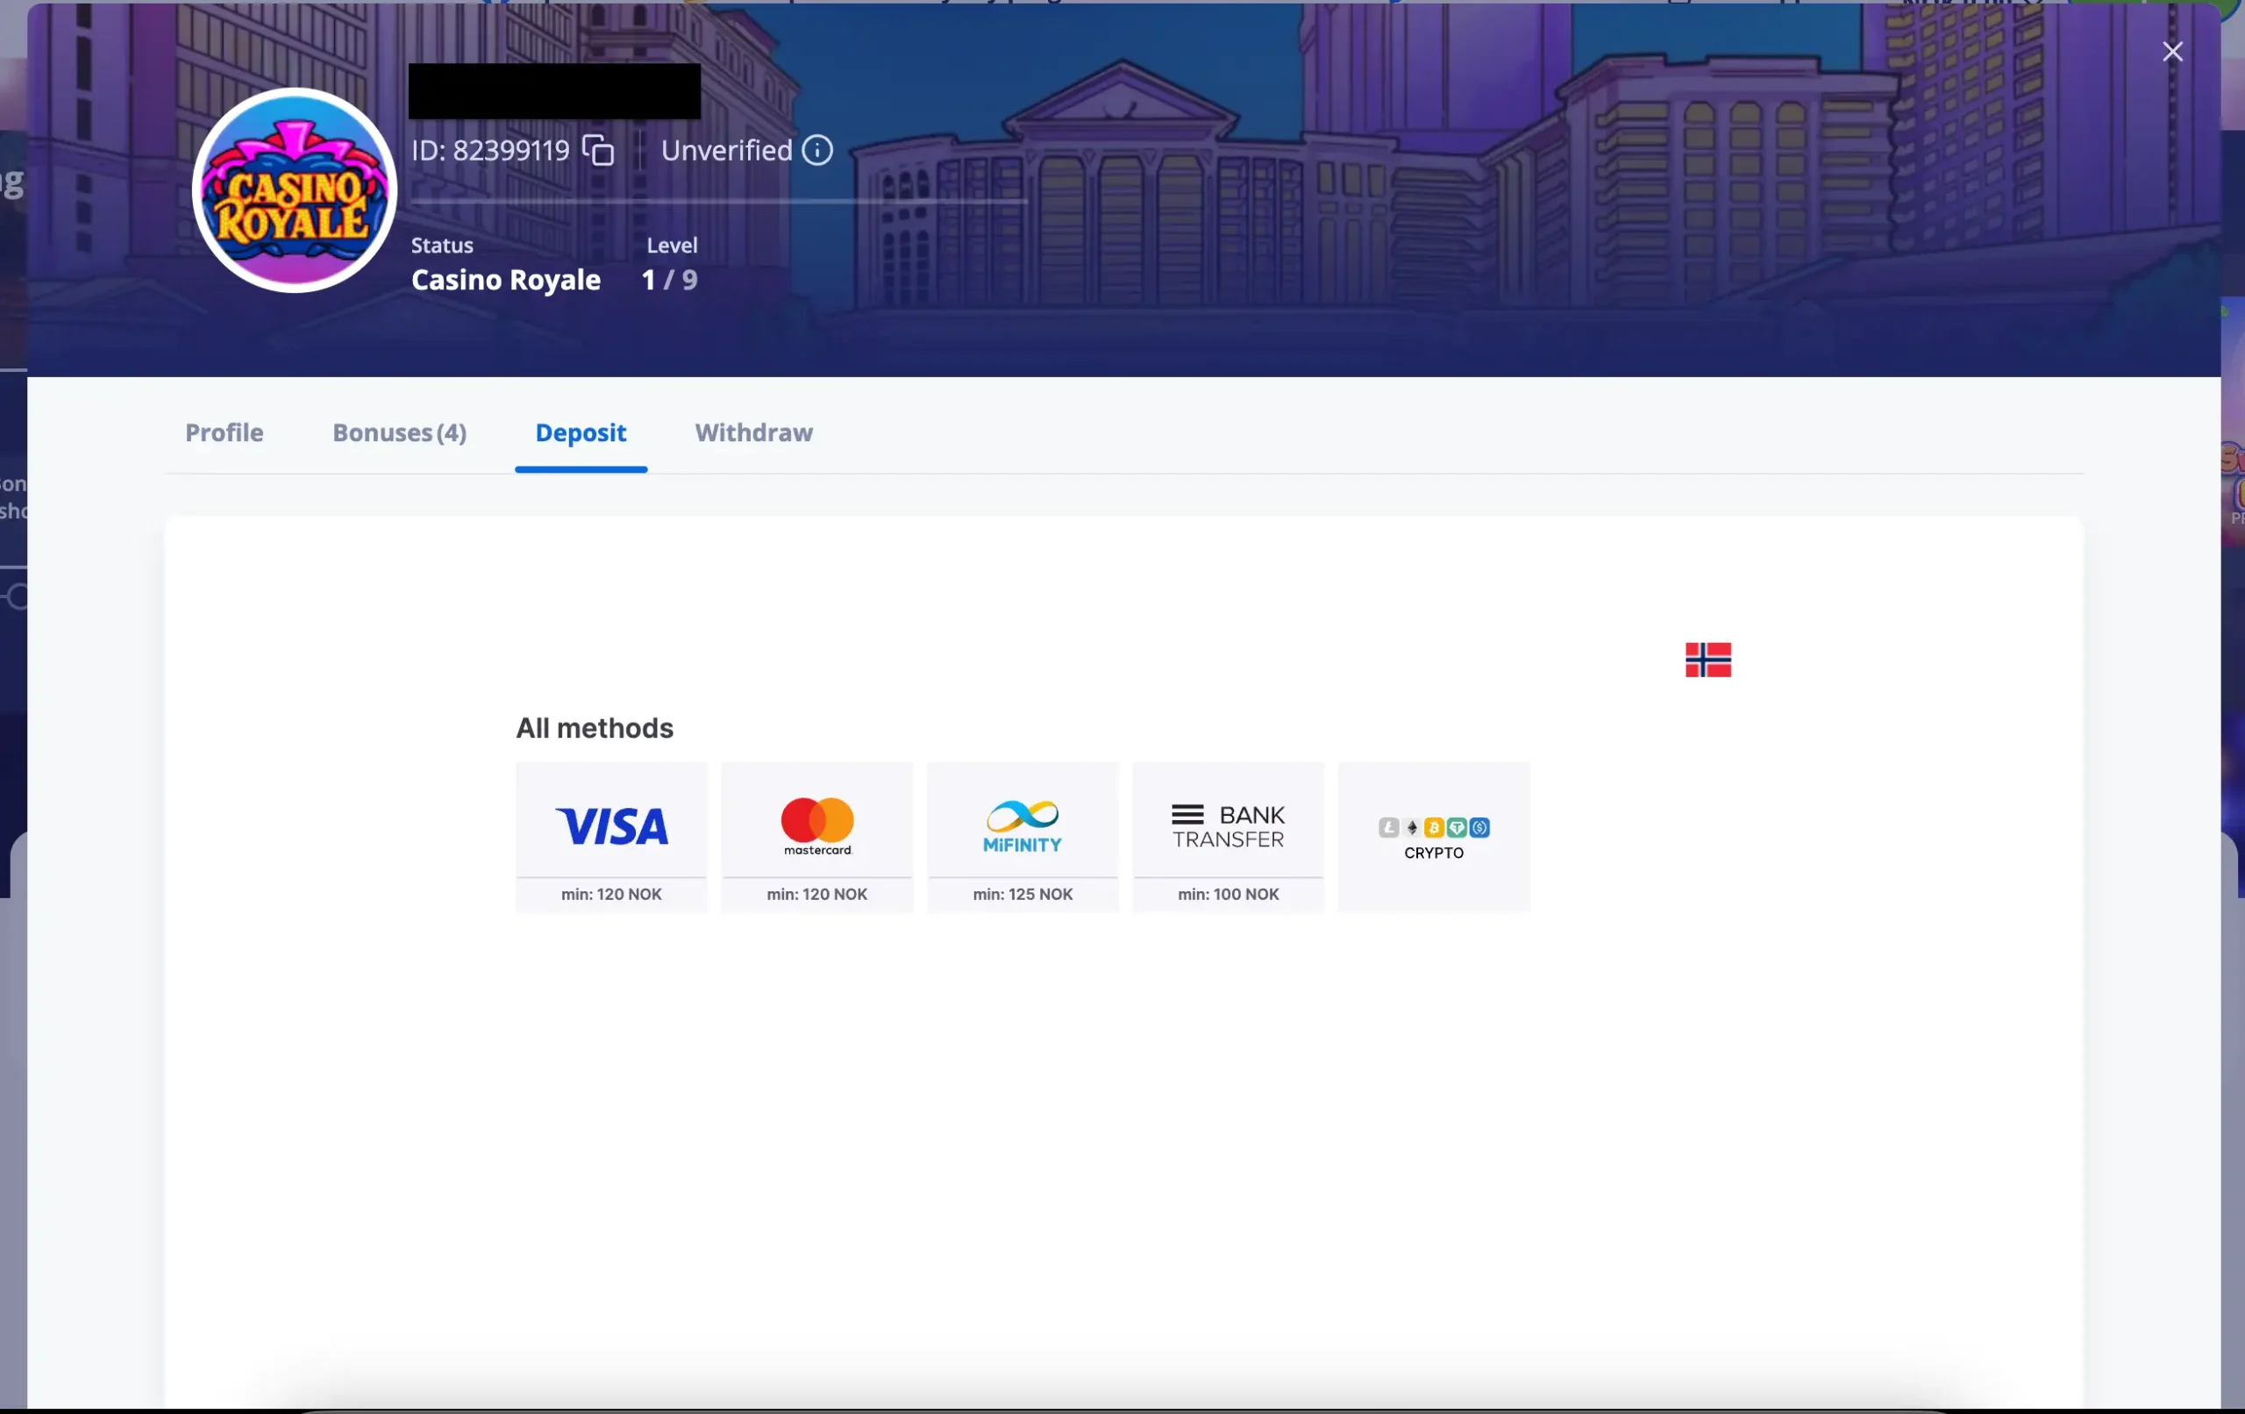Click the ID: 82399119 text
The width and height of the screenshot is (2245, 1414).
click(490, 150)
